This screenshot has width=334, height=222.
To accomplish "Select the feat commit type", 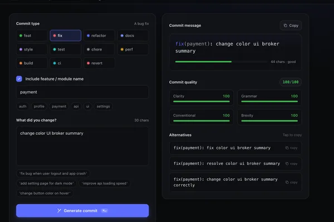I will pyautogui.click(x=32, y=36).
